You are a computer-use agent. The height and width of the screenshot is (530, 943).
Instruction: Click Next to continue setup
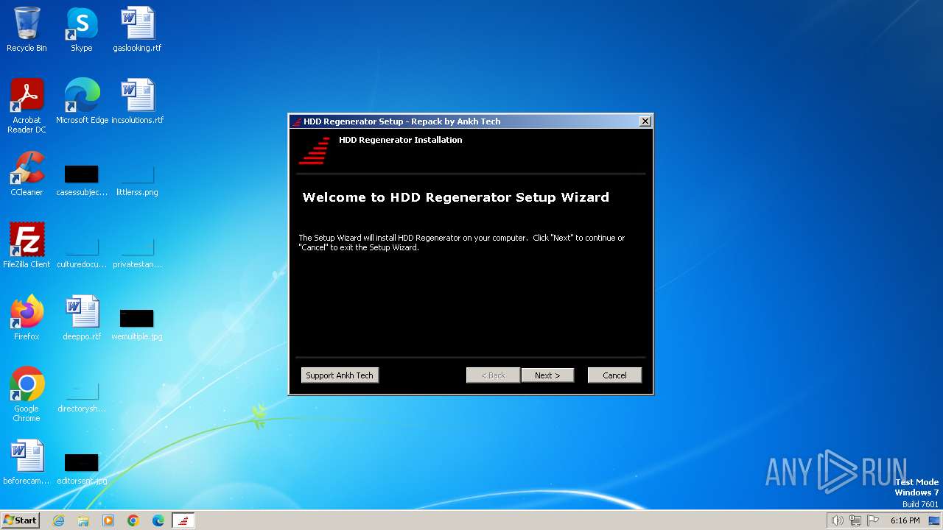[547, 375]
